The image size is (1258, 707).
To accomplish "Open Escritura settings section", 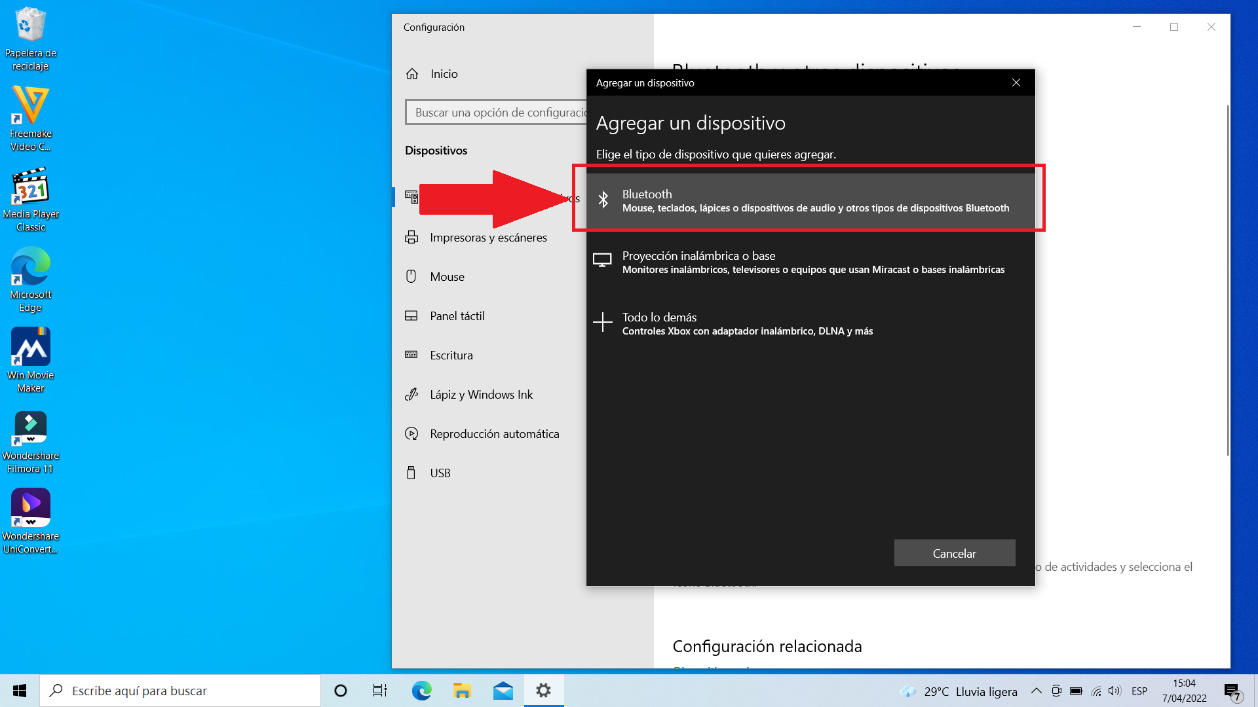I will 451,355.
